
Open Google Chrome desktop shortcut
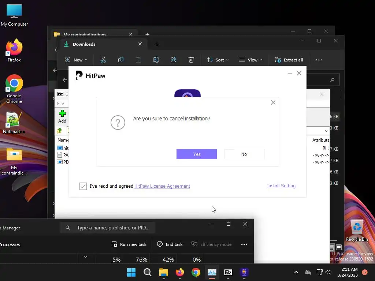tap(14, 89)
